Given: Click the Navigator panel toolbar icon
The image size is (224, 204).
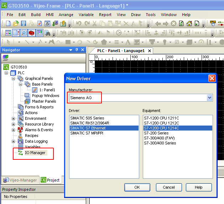Looking at the screenshot, I should [5, 58].
